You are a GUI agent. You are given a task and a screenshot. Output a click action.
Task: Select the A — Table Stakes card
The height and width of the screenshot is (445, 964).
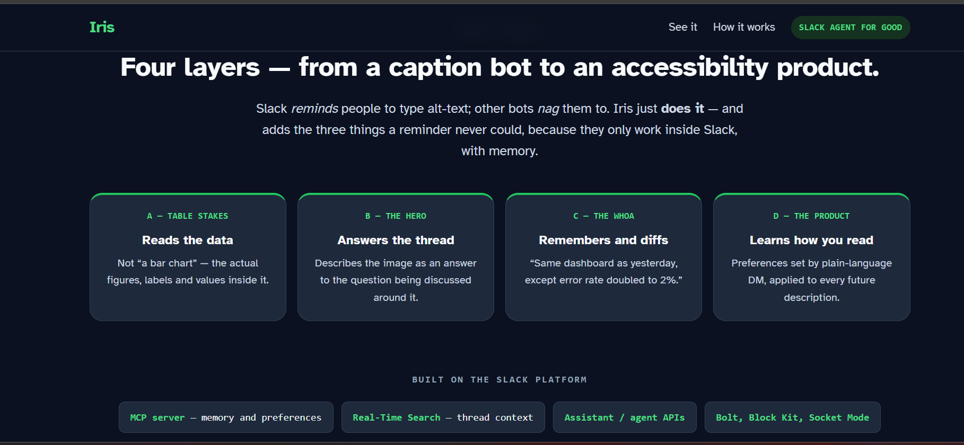click(188, 257)
